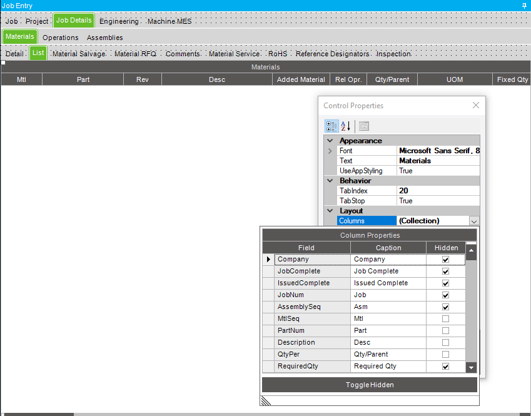Image resolution: width=531 pixels, height=416 pixels.
Task: Open the Columns collection dropdown arrow
Action: click(x=474, y=221)
